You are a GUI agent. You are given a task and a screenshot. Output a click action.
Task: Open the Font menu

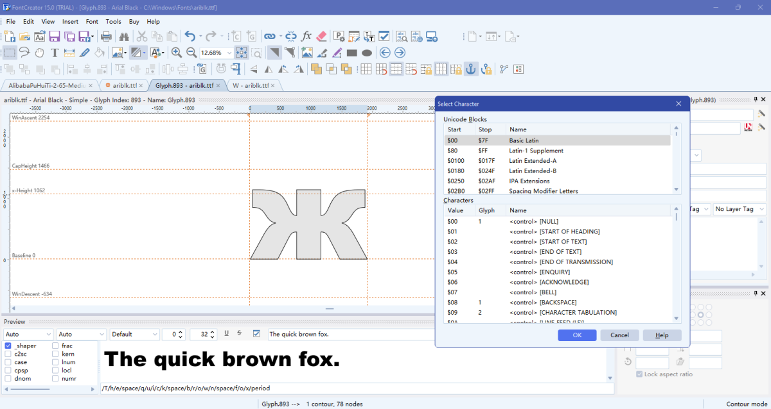click(x=92, y=21)
